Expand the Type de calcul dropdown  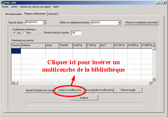44,22
